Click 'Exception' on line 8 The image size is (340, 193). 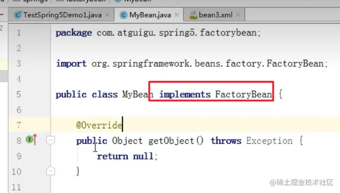tap(269, 141)
